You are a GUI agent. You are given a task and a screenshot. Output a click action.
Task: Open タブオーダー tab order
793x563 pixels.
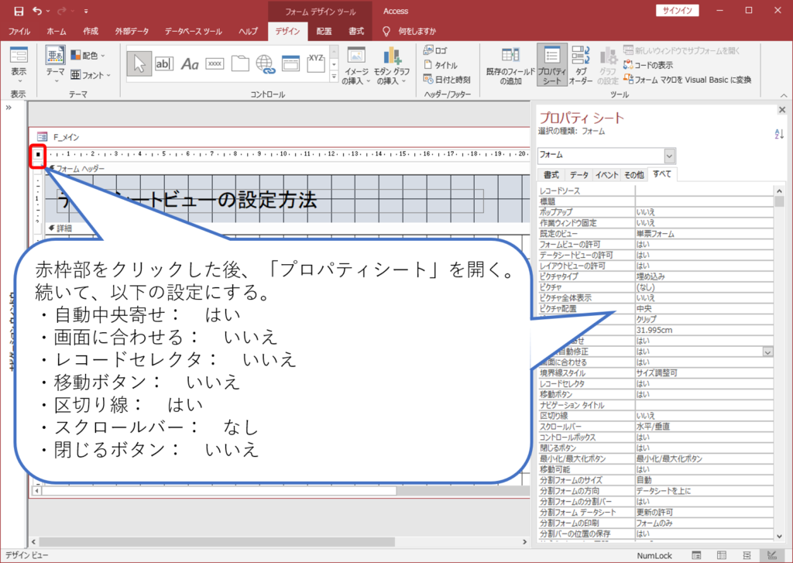point(581,66)
